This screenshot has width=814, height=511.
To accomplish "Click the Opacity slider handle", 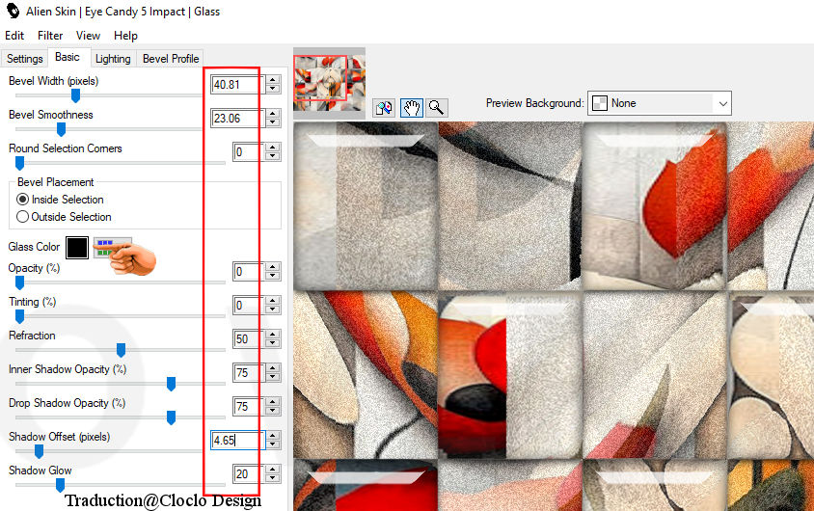I will pyautogui.click(x=19, y=282).
